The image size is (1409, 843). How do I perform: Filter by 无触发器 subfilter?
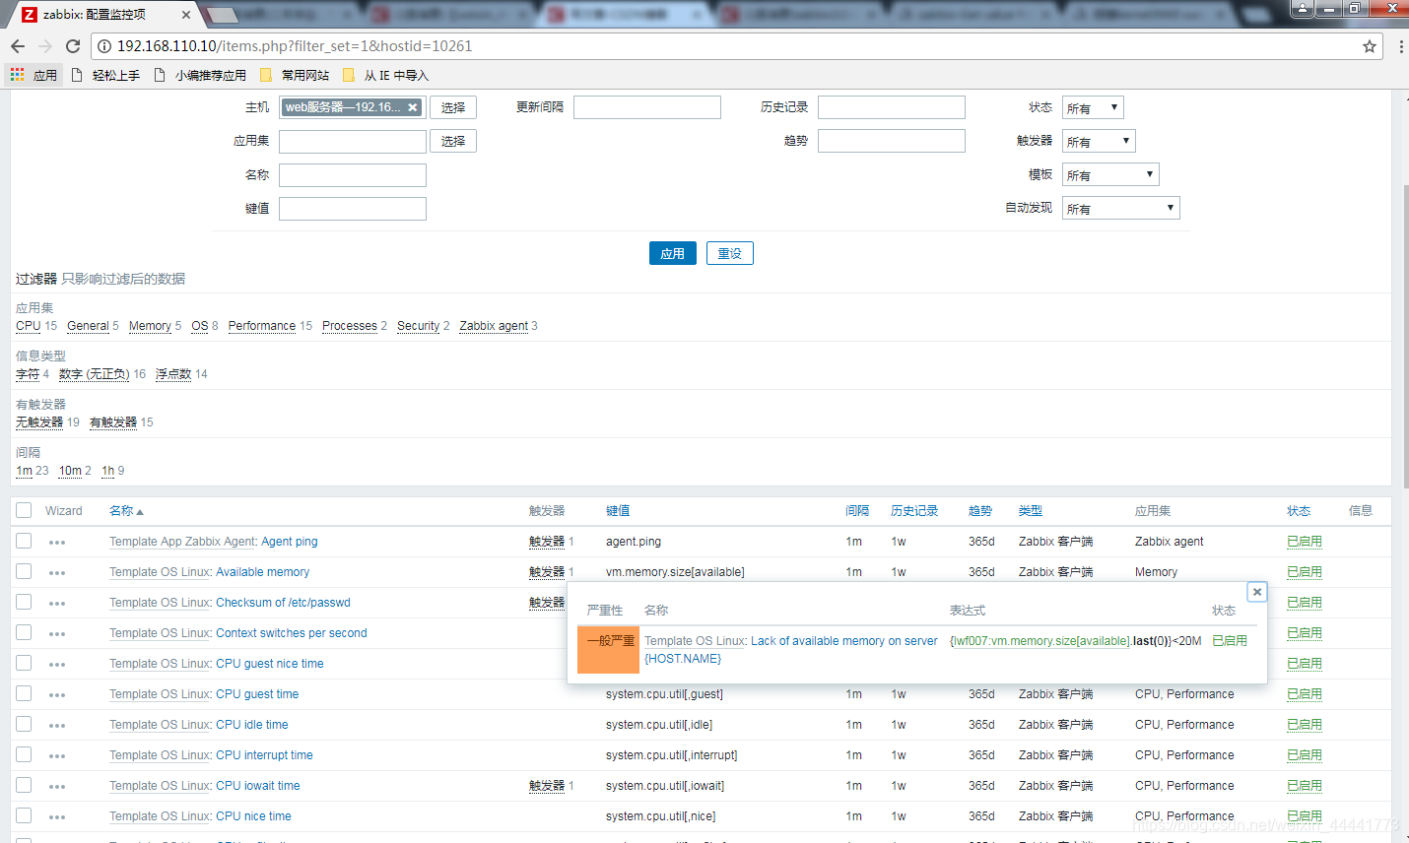[x=39, y=422]
